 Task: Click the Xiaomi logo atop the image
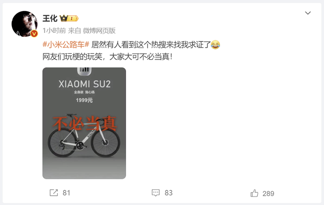tap(84, 71)
